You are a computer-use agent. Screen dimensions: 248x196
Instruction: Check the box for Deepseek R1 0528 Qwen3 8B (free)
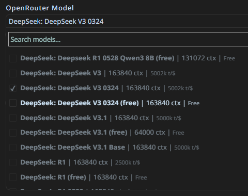click(13, 58)
